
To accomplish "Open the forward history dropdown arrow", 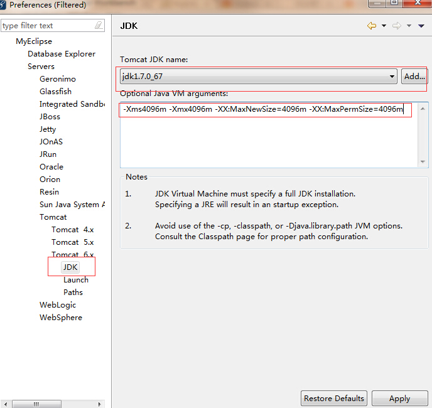I will pos(409,26).
